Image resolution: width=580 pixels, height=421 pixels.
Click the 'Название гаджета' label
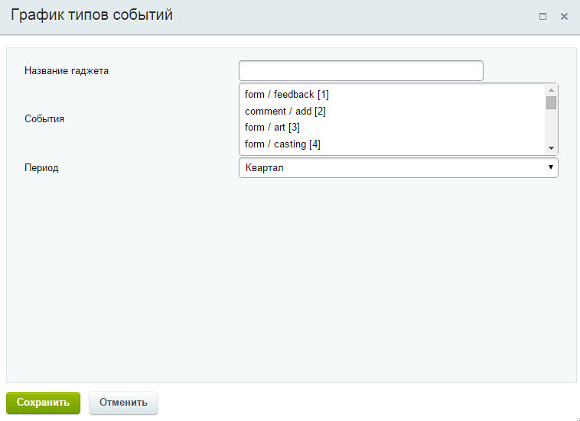pyautogui.click(x=67, y=71)
